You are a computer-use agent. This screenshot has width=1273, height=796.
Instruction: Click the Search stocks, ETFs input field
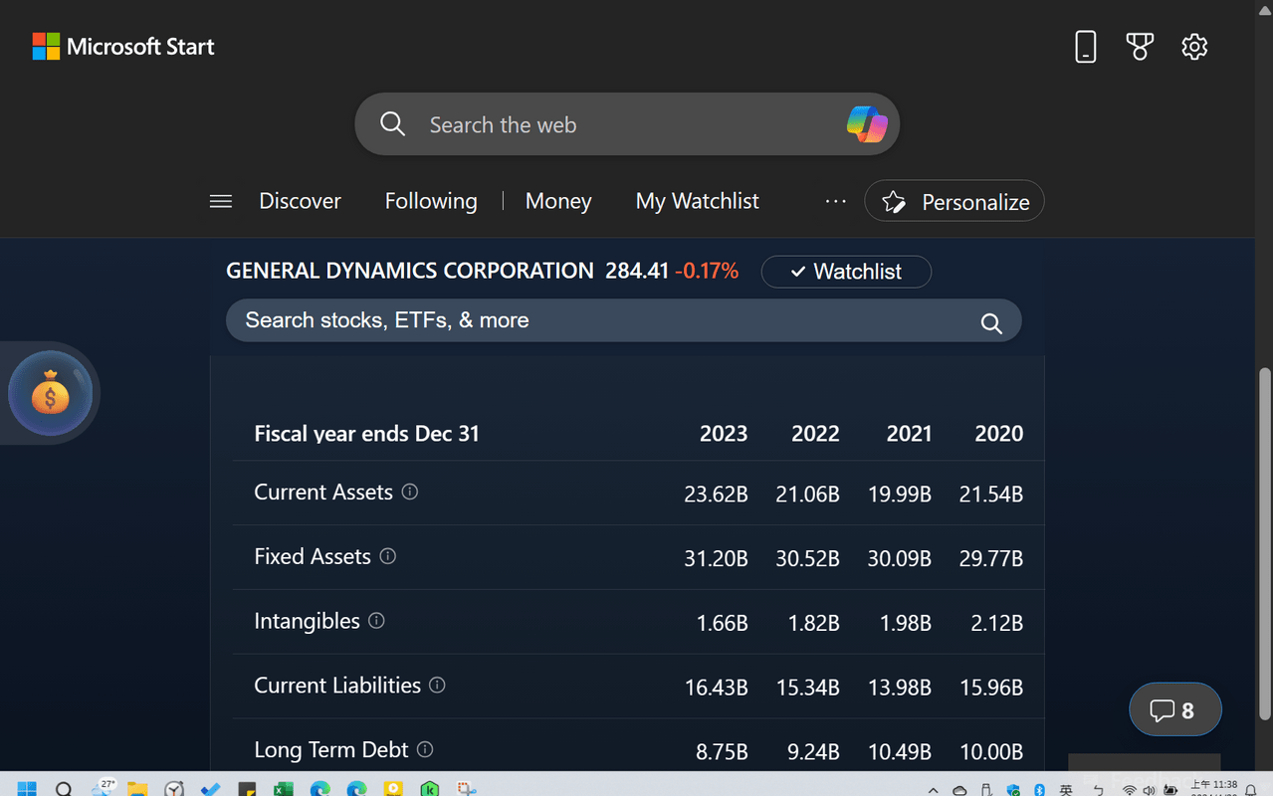click(597, 320)
